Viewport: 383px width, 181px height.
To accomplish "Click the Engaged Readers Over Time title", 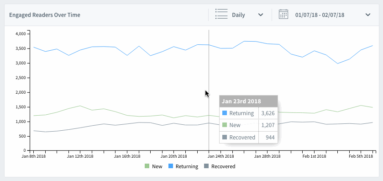I will pos(45,15).
